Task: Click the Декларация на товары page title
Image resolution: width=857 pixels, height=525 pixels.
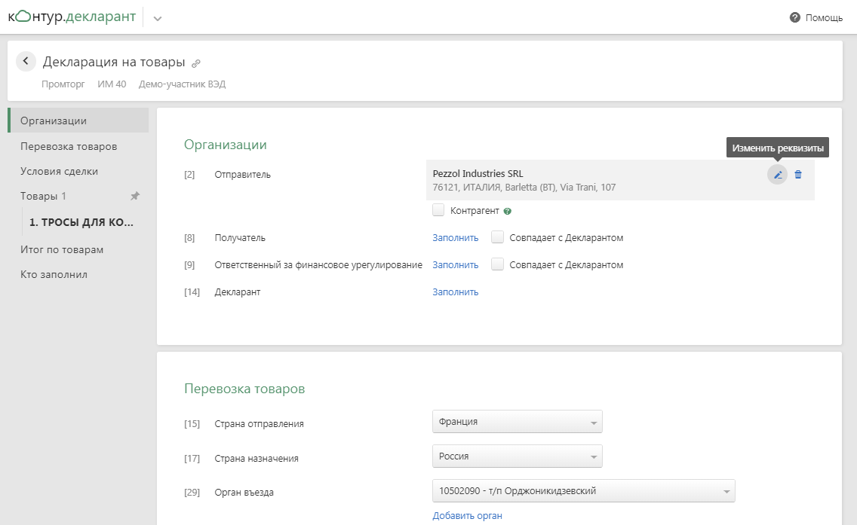Action: (114, 62)
